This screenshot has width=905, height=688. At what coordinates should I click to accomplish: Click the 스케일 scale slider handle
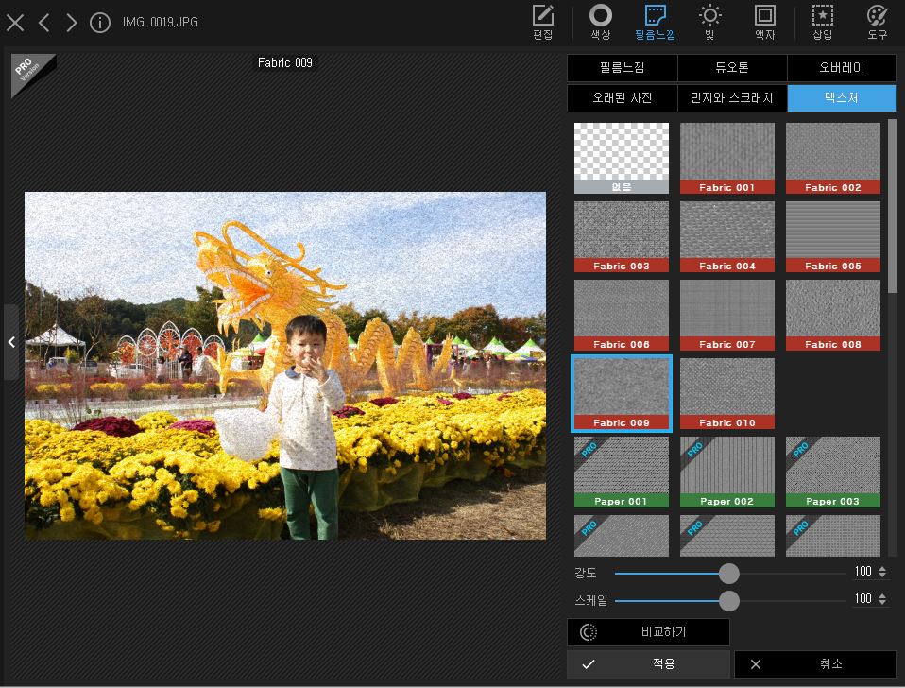point(729,600)
